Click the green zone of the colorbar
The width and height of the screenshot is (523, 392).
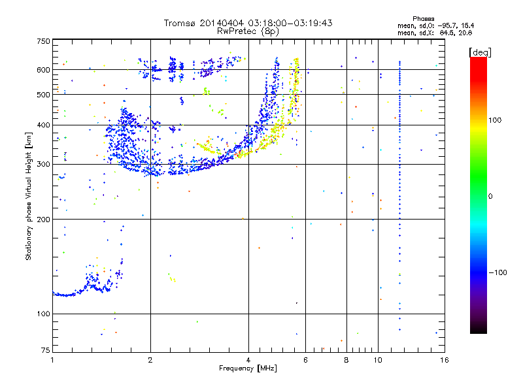(x=479, y=176)
